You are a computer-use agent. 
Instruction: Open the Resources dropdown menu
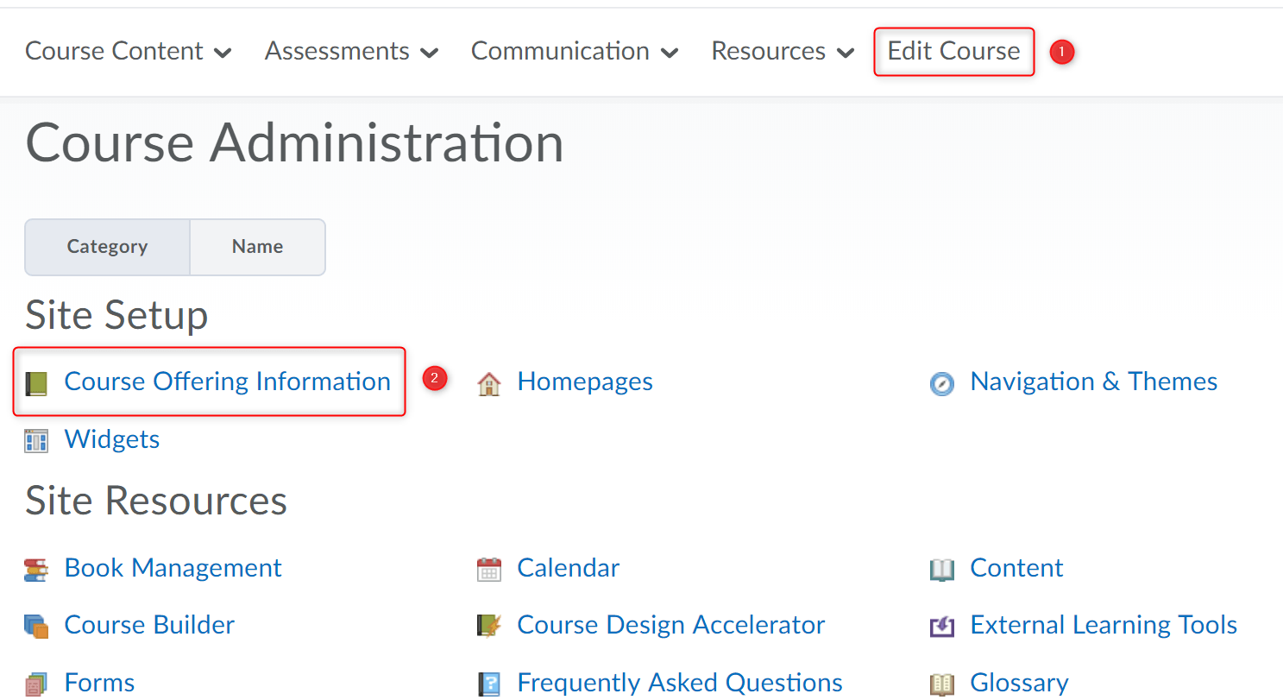[x=782, y=52]
